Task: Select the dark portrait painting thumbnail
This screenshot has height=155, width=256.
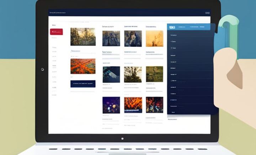Action: tap(133, 39)
